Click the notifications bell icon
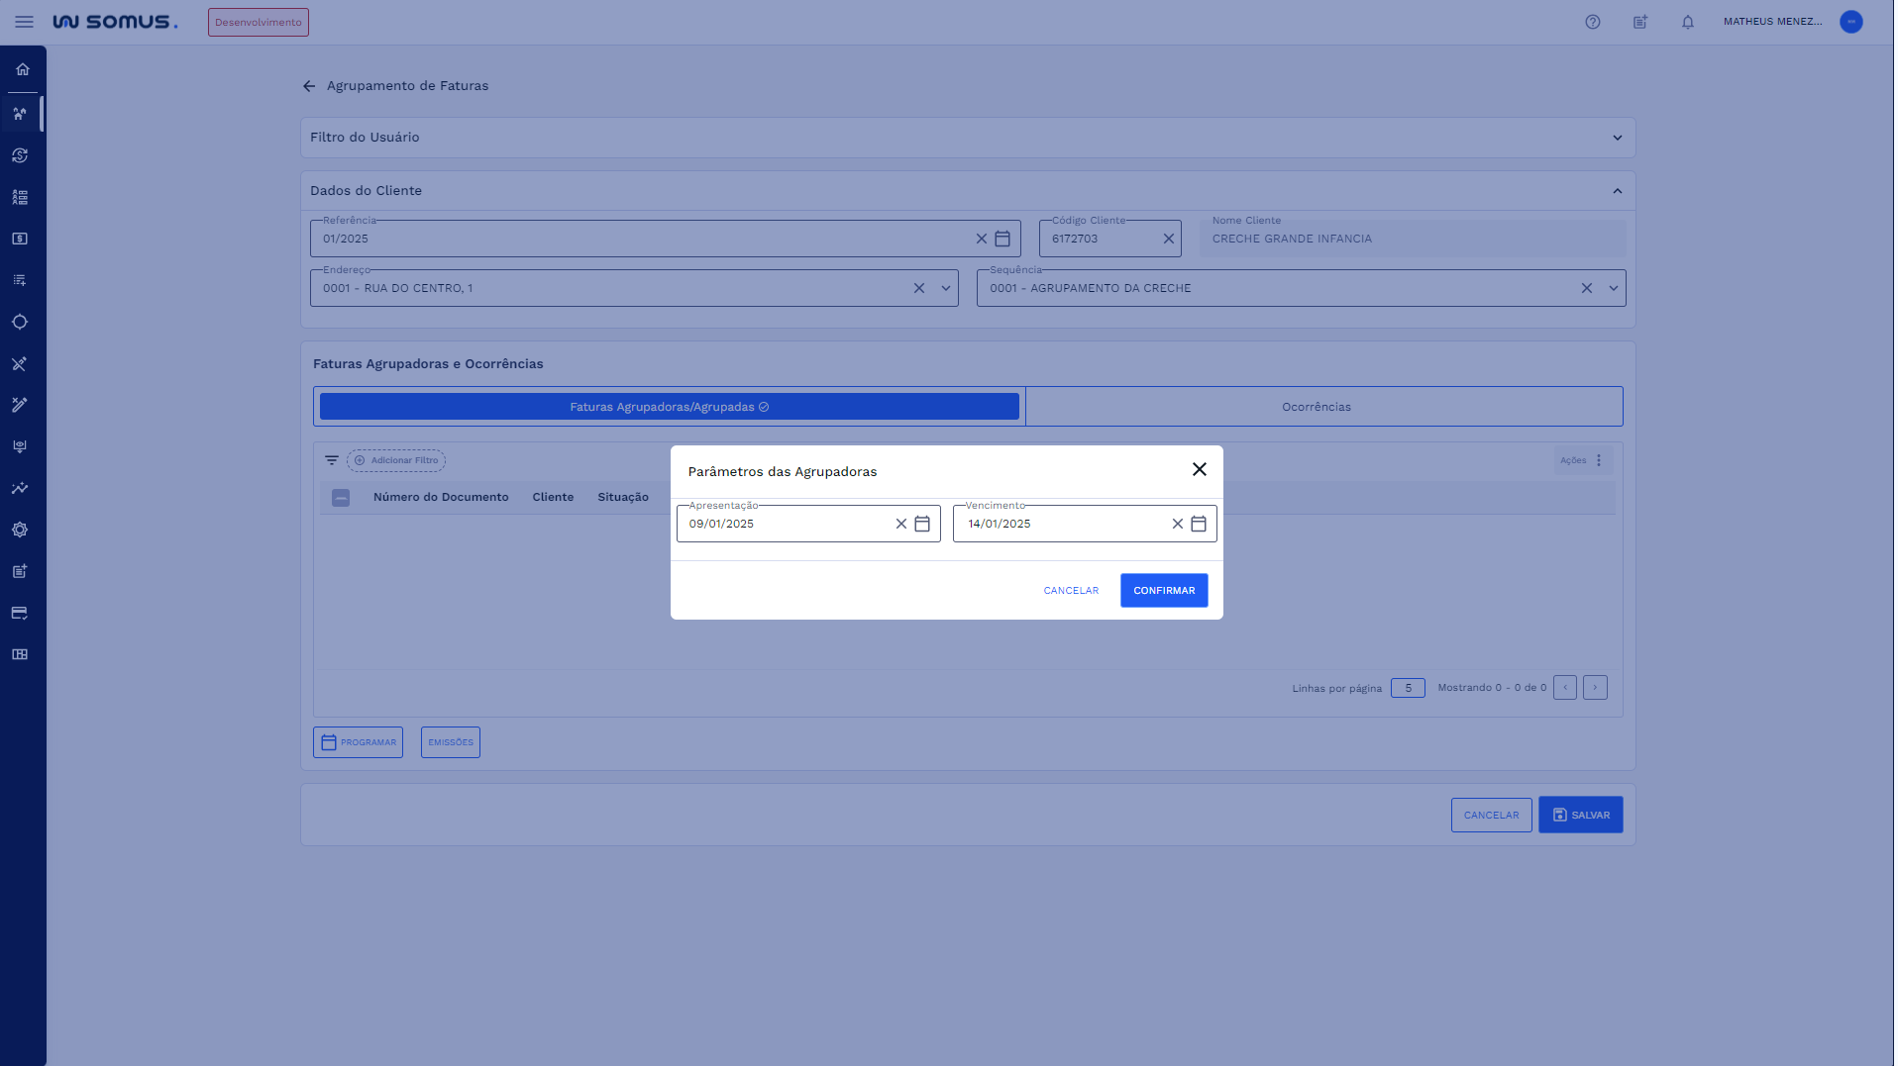 [x=1687, y=22]
